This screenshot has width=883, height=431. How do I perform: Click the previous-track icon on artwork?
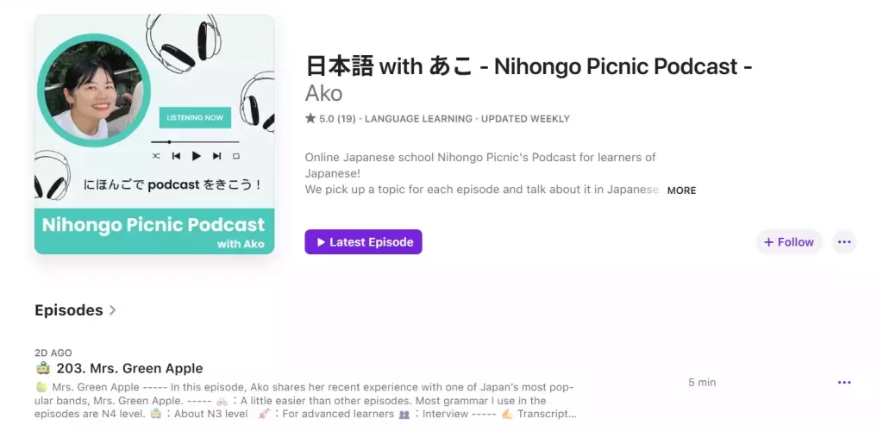tap(176, 156)
